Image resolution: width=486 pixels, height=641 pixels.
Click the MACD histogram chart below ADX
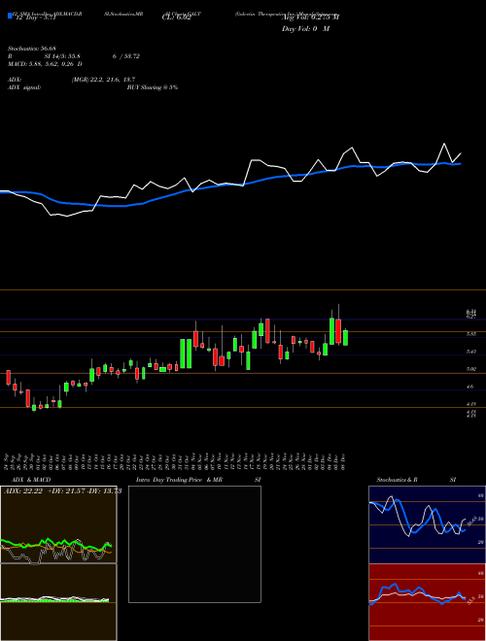click(x=58, y=602)
